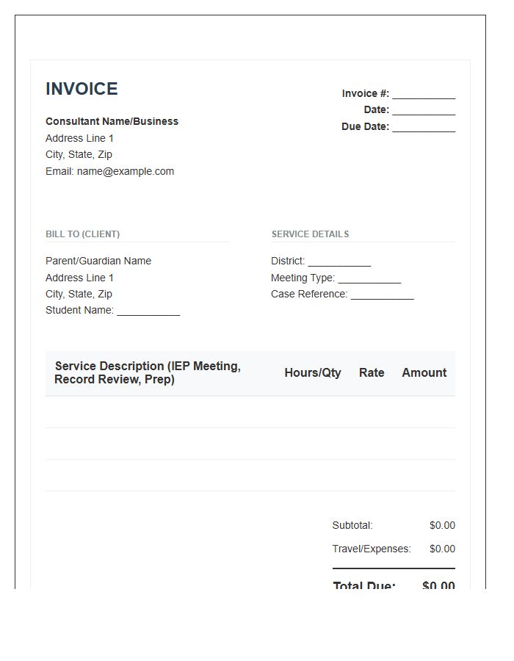The height and width of the screenshot is (661, 514).
Task: Click the Meeting Type blank line
Action: coord(369,278)
